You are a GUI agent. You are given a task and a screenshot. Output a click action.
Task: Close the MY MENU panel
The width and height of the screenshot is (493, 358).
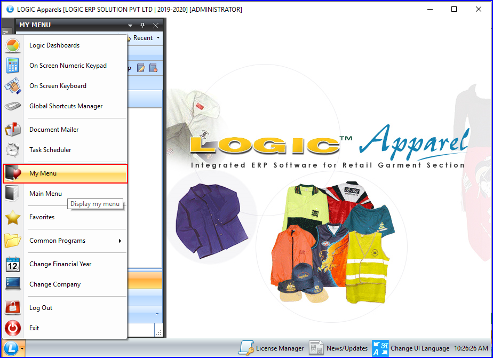156,26
